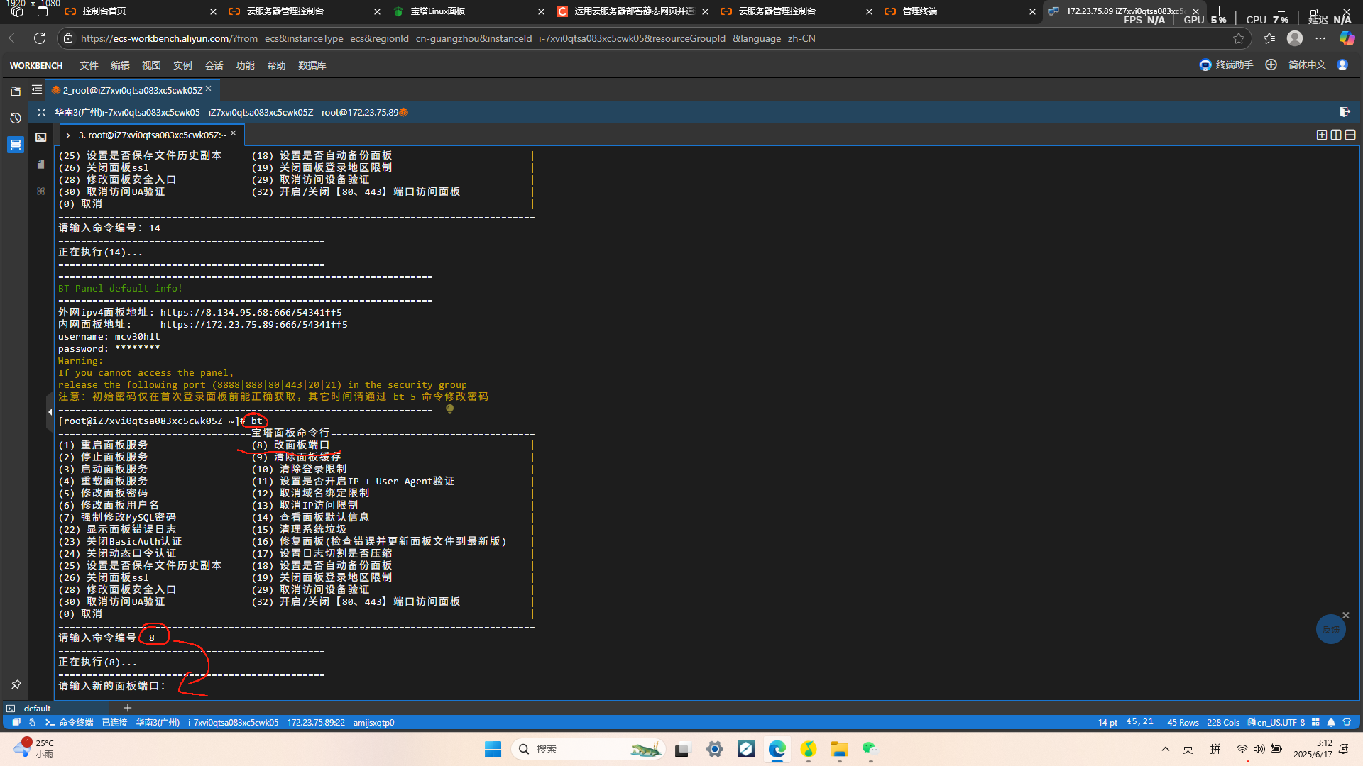The width and height of the screenshot is (1363, 766).
Task: Open the session history clock icon
Action: point(16,118)
